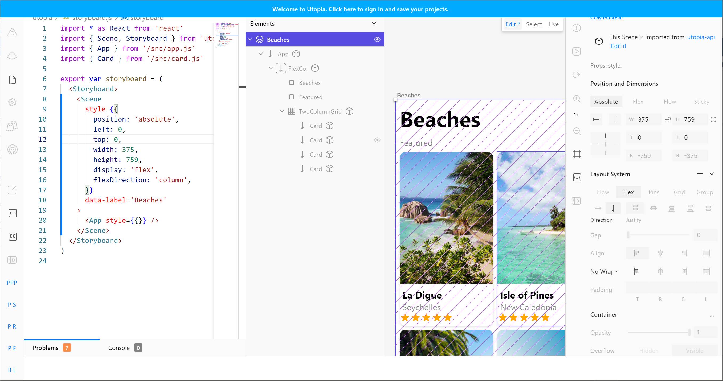723x381 pixels.
Task: Check the Beaches checkbox in Elements
Action: (292, 82)
